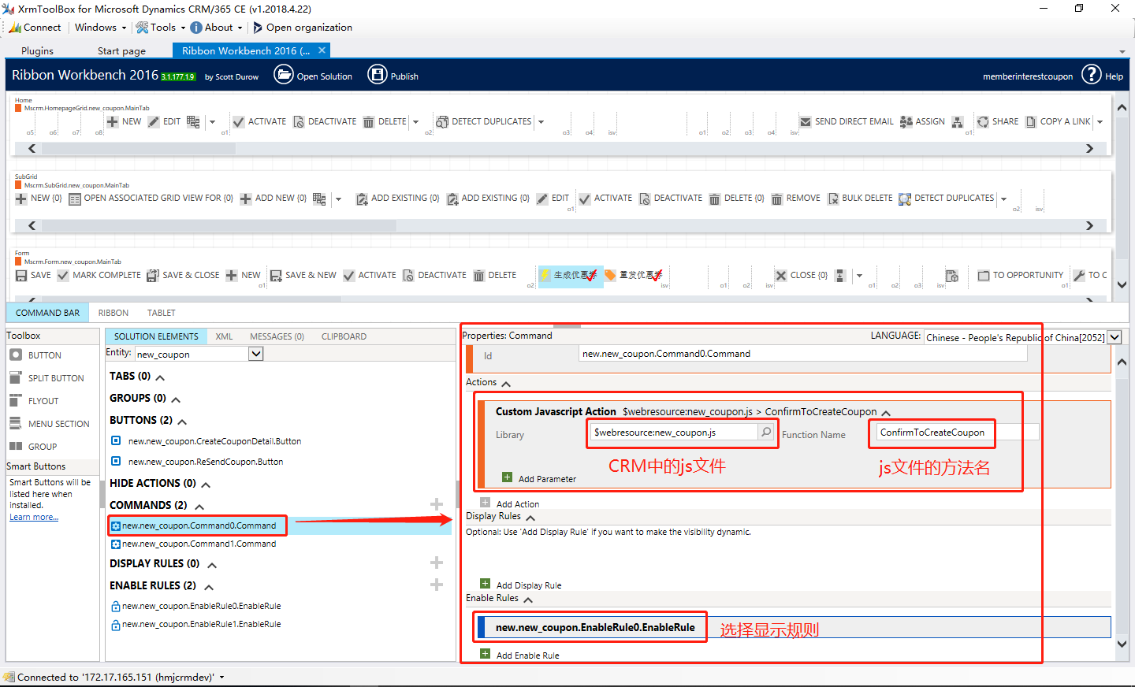
Task: Click the Publish icon
Action: pyautogui.click(x=378, y=75)
